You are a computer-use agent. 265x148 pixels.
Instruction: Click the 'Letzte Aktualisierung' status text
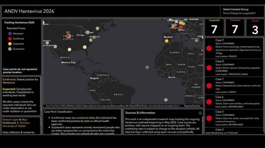point(222,133)
